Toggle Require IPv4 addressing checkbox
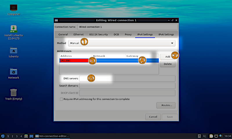This screenshot has width=232, height=139. coord(61,99)
